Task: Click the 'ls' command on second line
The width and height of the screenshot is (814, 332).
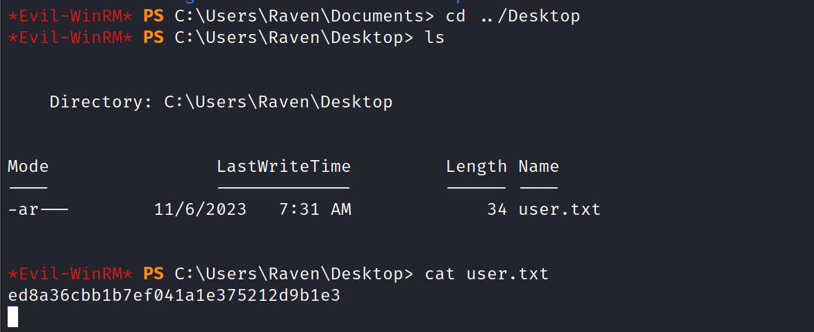Action: tap(434, 37)
